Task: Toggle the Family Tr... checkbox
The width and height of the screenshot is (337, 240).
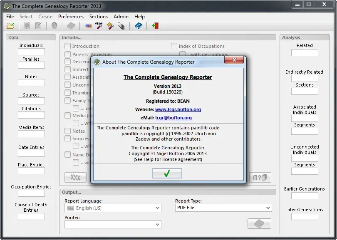Action: (67, 101)
